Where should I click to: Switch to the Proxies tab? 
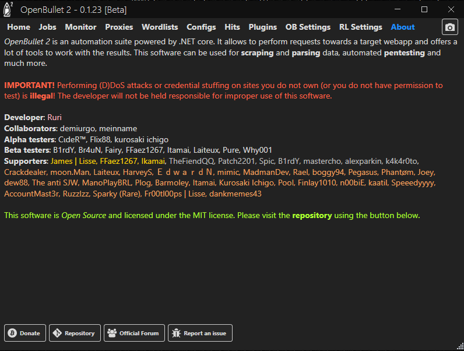click(x=119, y=27)
